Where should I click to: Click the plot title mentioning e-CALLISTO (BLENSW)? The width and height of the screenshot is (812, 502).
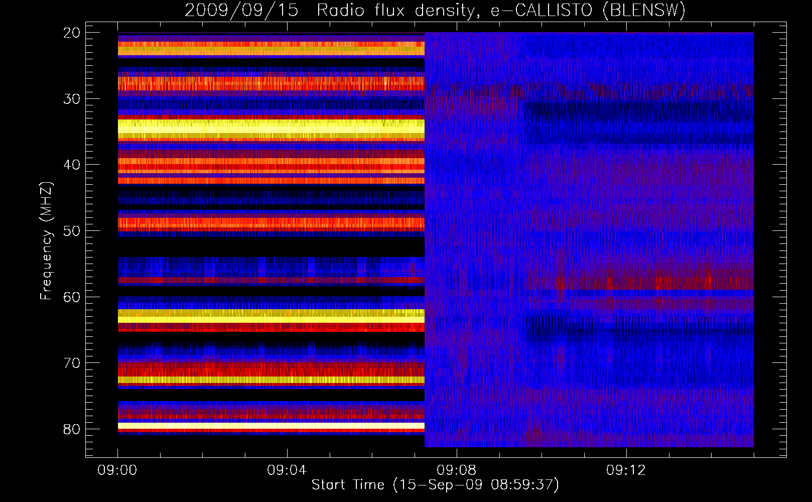(x=435, y=11)
